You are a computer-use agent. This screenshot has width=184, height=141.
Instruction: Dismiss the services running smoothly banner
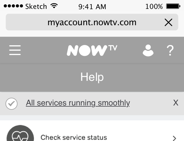click(x=176, y=103)
